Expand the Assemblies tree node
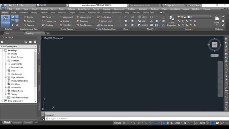Image resolution: width=229 pixels, height=129 pixels. click(6, 87)
